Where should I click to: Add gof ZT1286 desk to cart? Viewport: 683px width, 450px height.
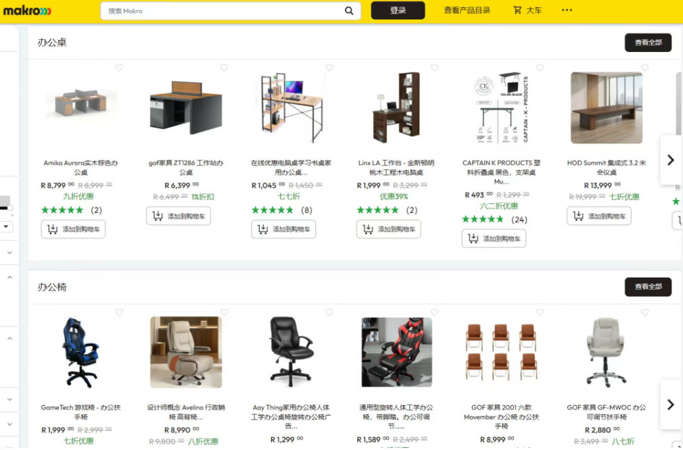tap(179, 216)
